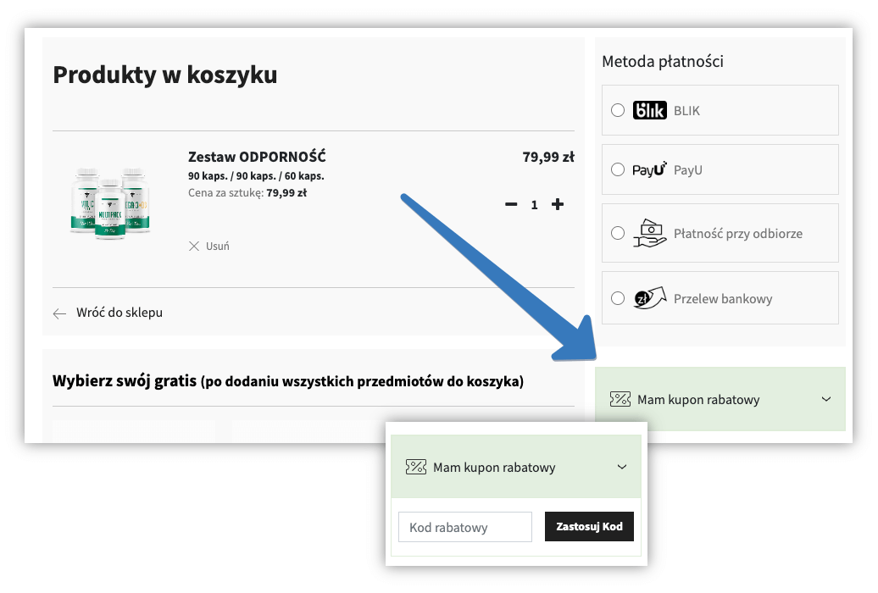This screenshot has height=593, width=878.
Task: Select Płatność przy odbiorze payment option
Action: coord(618,233)
